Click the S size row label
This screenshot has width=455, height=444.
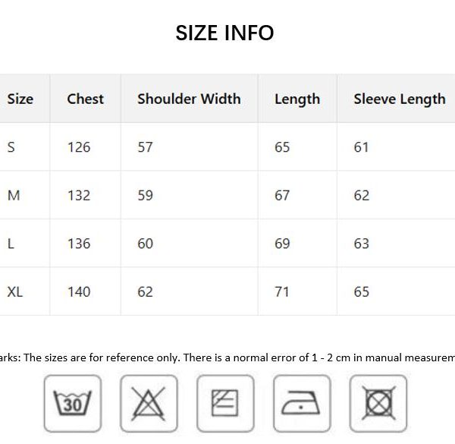click(11, 147)
